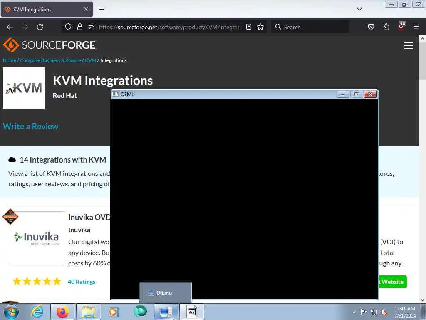
Task: Click the muted volume tray icon
Action: tap(384, 312)
